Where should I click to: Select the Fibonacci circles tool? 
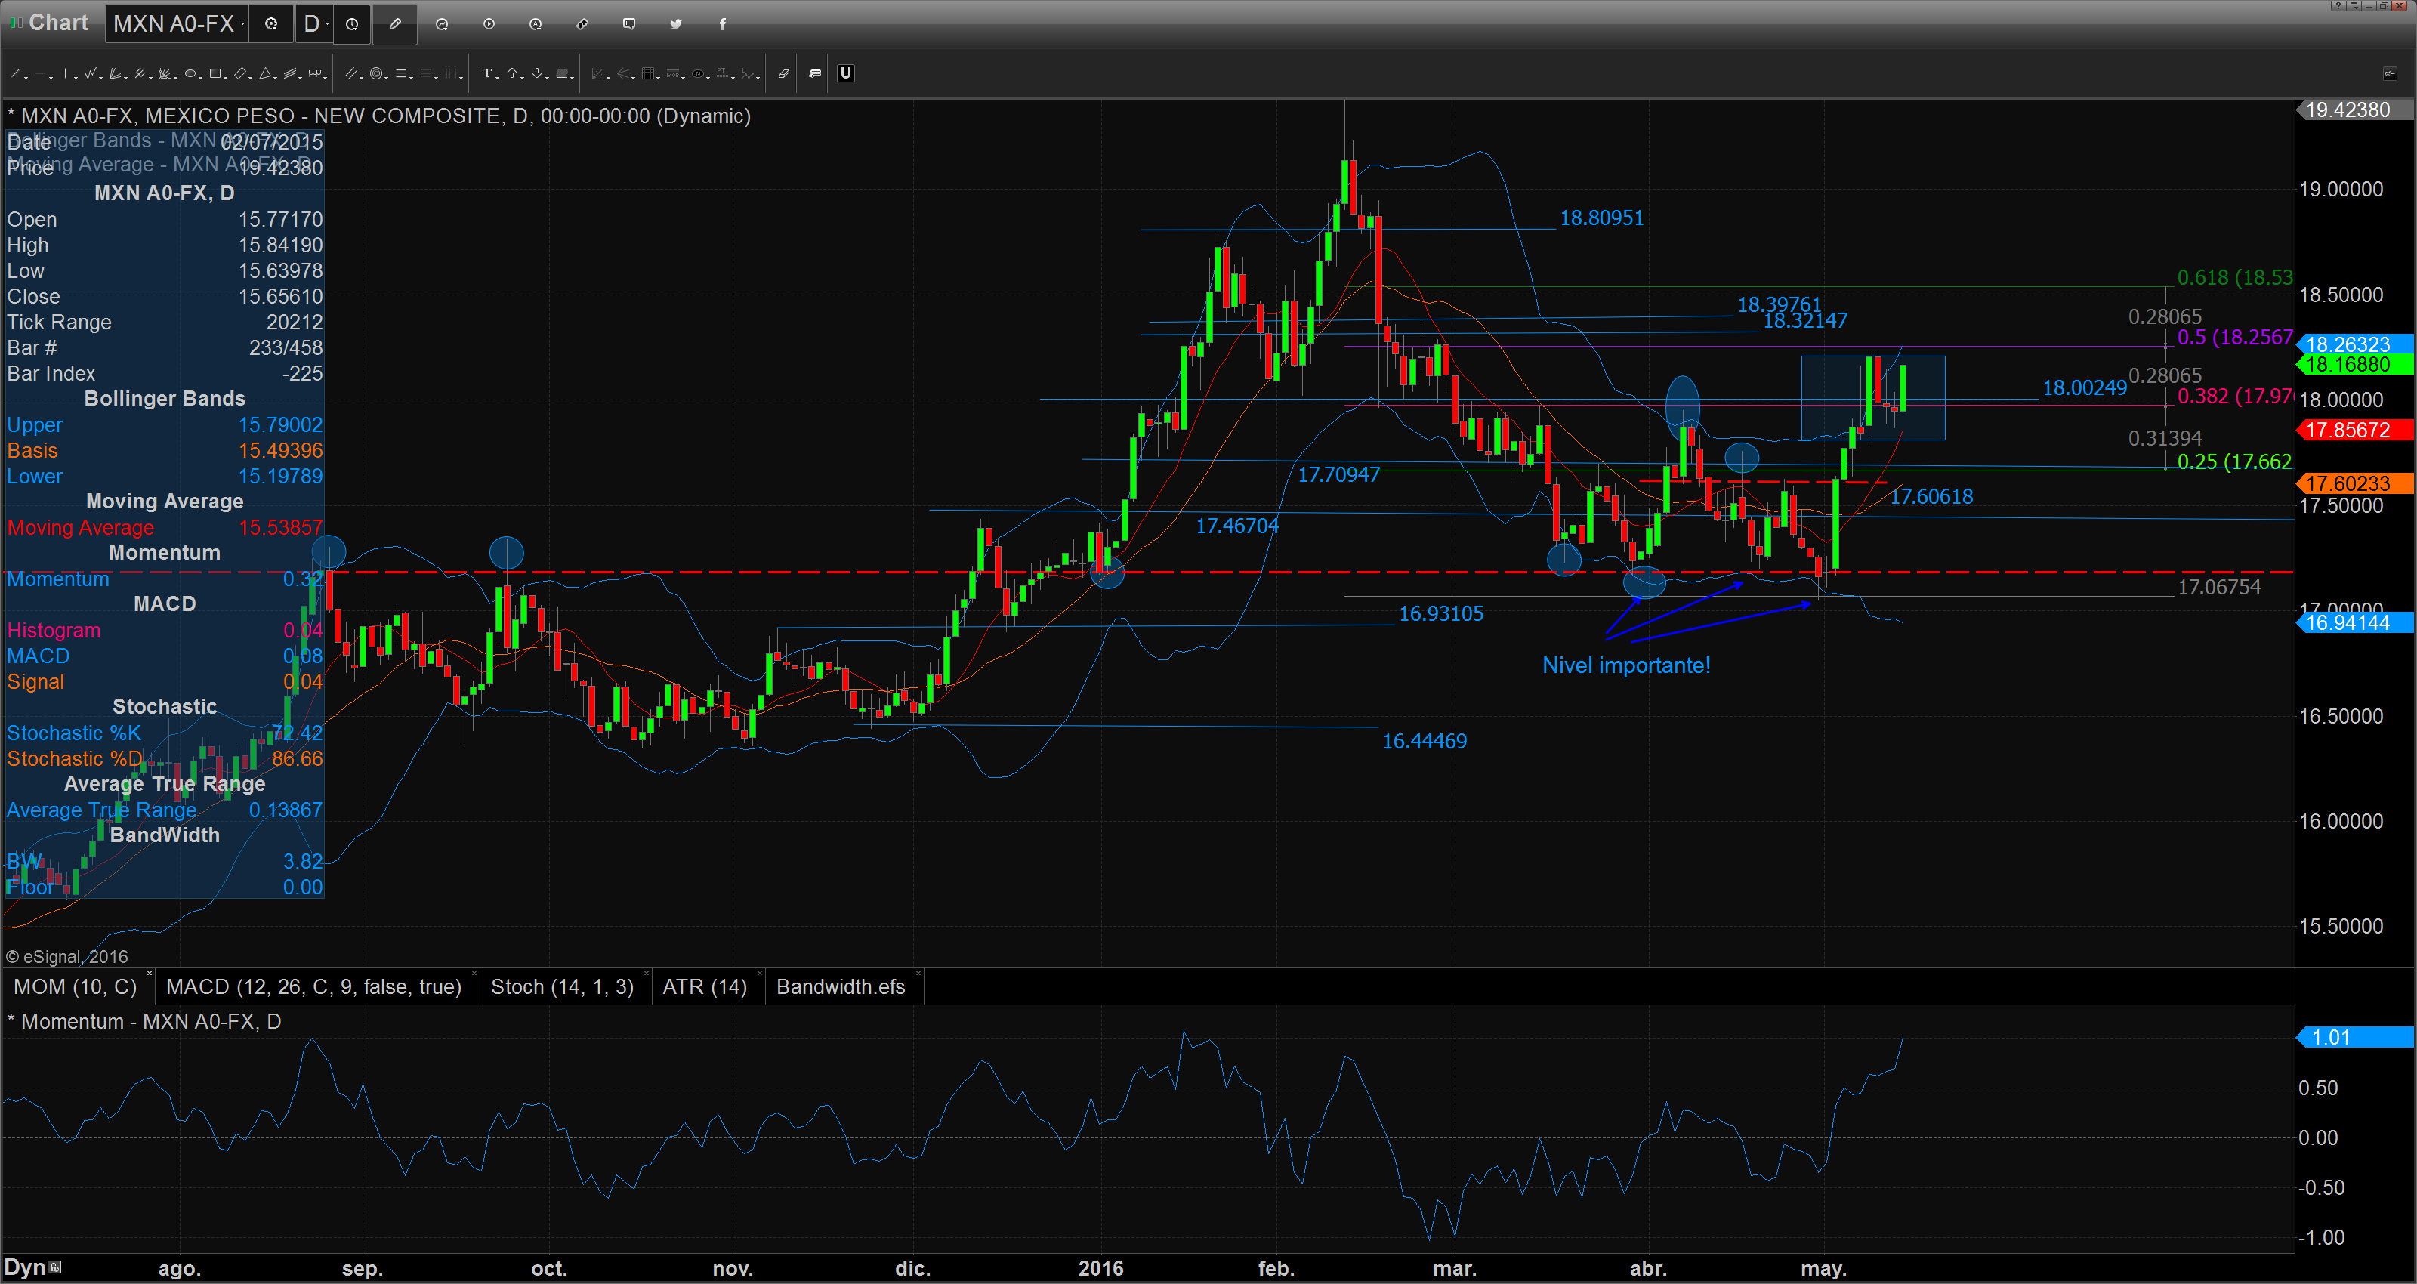(376, 73)
